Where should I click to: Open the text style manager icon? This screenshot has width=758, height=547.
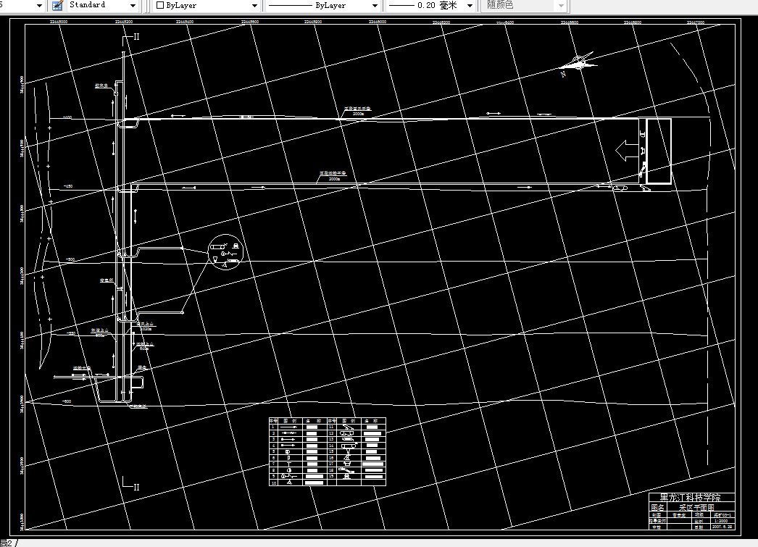point(57,5)
